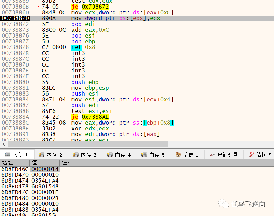This screenshot has height=216, width=274.
Task: Open the 内存 5 dump tab
Action: [x=153, y=155]
